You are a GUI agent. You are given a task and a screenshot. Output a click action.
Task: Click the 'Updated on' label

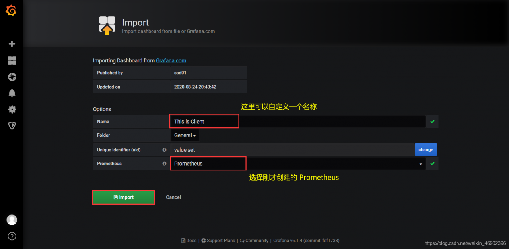[109, 87]
